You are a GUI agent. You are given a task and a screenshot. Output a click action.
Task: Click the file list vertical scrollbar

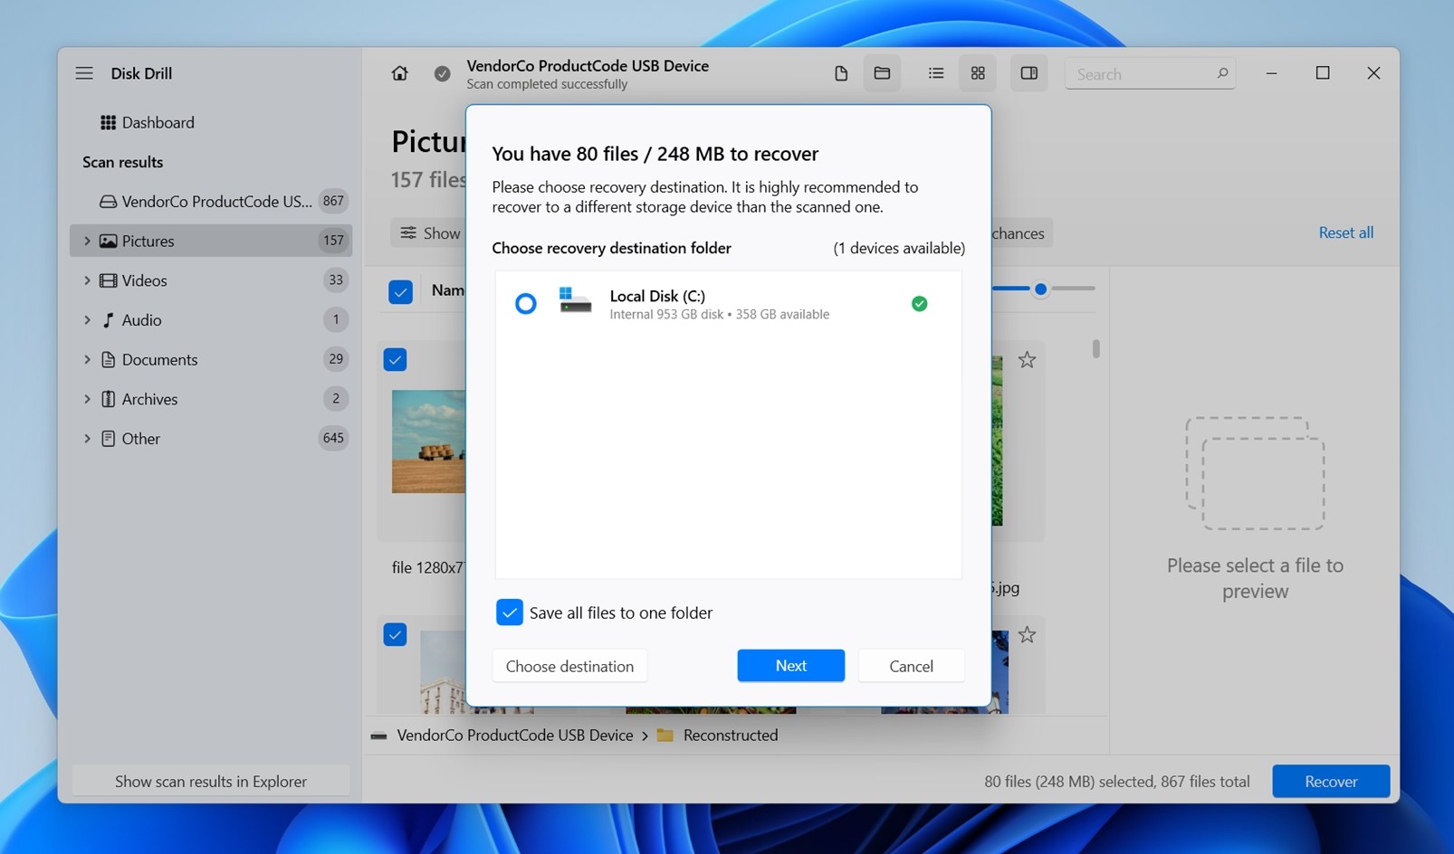(x=1095, y=348)
